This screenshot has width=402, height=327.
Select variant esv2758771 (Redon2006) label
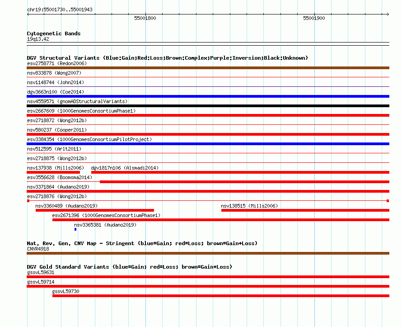tap(57, 63)
